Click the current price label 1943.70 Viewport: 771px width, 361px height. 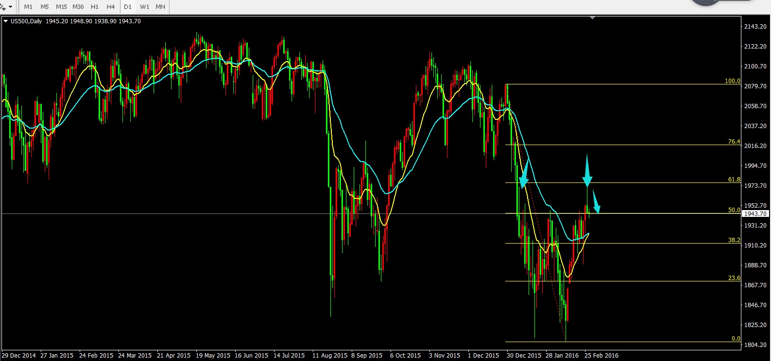pos(755,214)
